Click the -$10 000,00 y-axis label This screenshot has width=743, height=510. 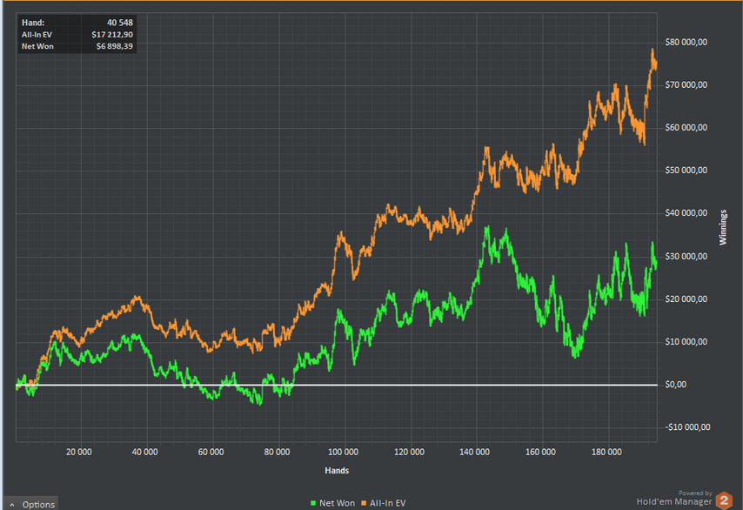[688, 427]
